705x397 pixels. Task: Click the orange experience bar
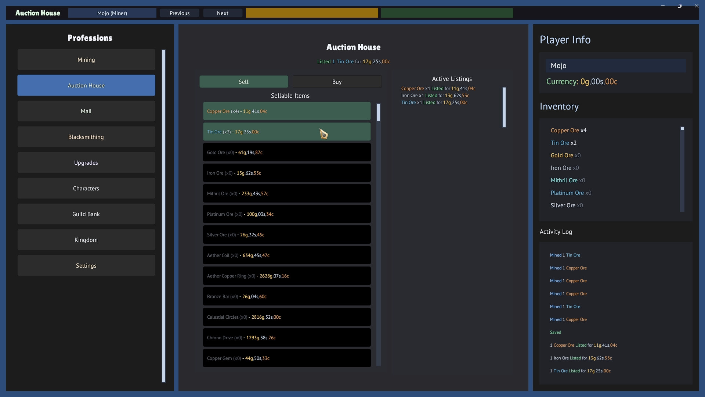[312, 13]
